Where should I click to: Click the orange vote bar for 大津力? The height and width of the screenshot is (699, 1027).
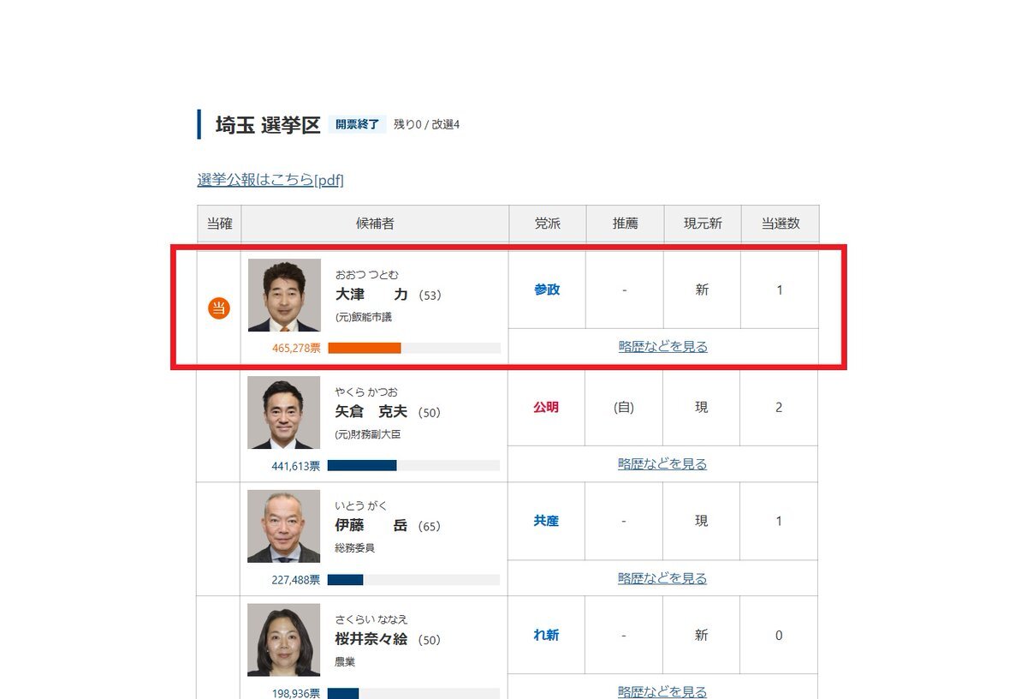click(x=365, y=348)
